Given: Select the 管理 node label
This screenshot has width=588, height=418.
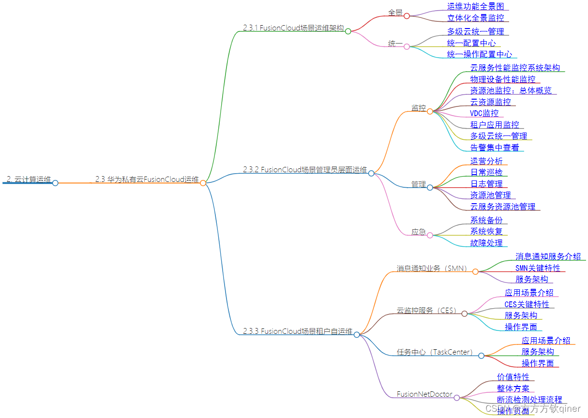Looking at the screenshot, I should 419,184.
